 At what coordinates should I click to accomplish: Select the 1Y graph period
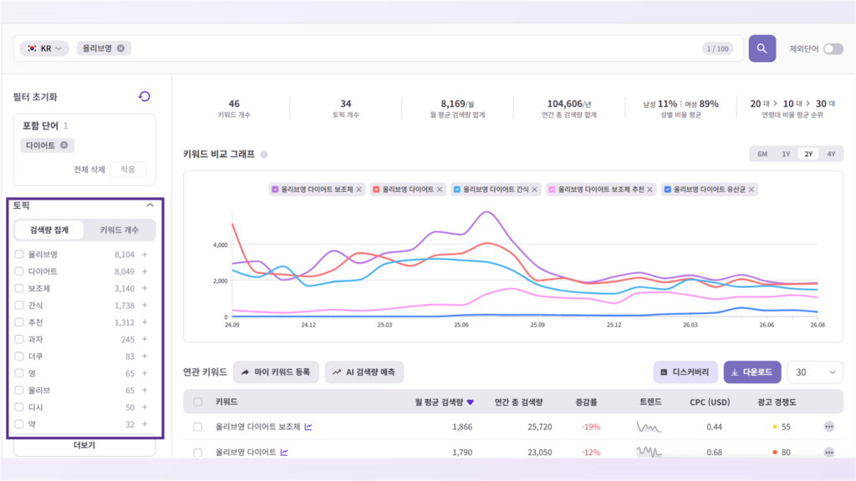point(786,154)
